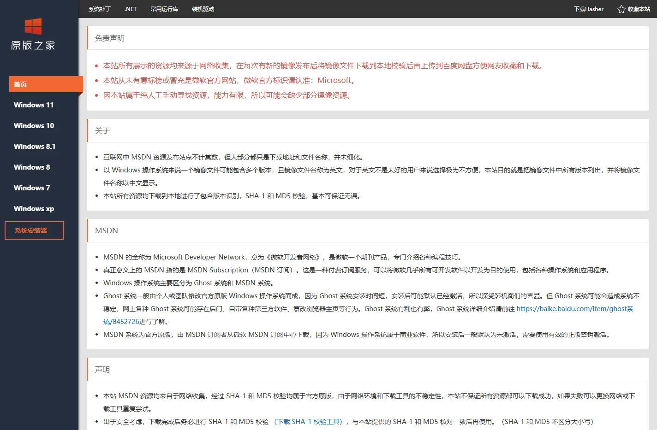Viewport: 657px width, 430px height.
Task: Click the line starting 互联网中 MSDN 资源
Action: coord(235,157)
